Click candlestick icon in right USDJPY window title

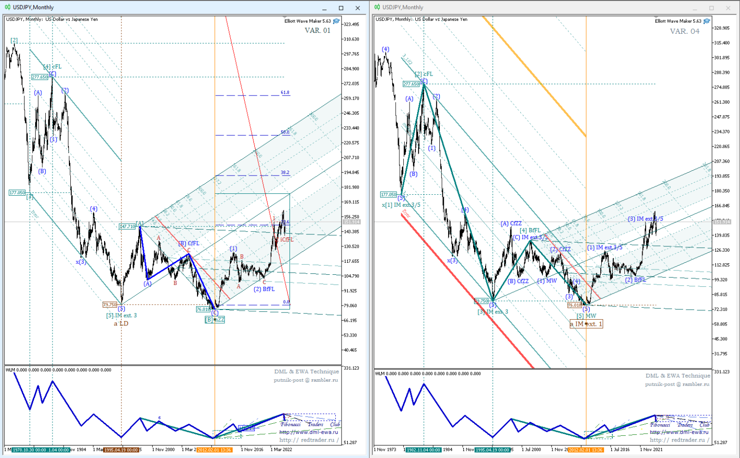click(x=377, y=7)
